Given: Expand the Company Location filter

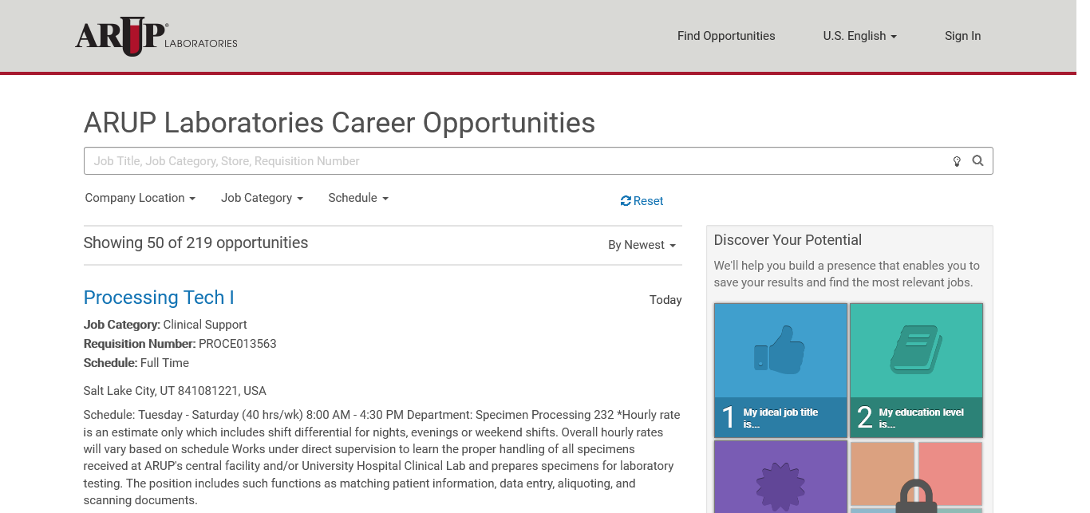Looking at the screenshot, I should (x=140, y=198).
